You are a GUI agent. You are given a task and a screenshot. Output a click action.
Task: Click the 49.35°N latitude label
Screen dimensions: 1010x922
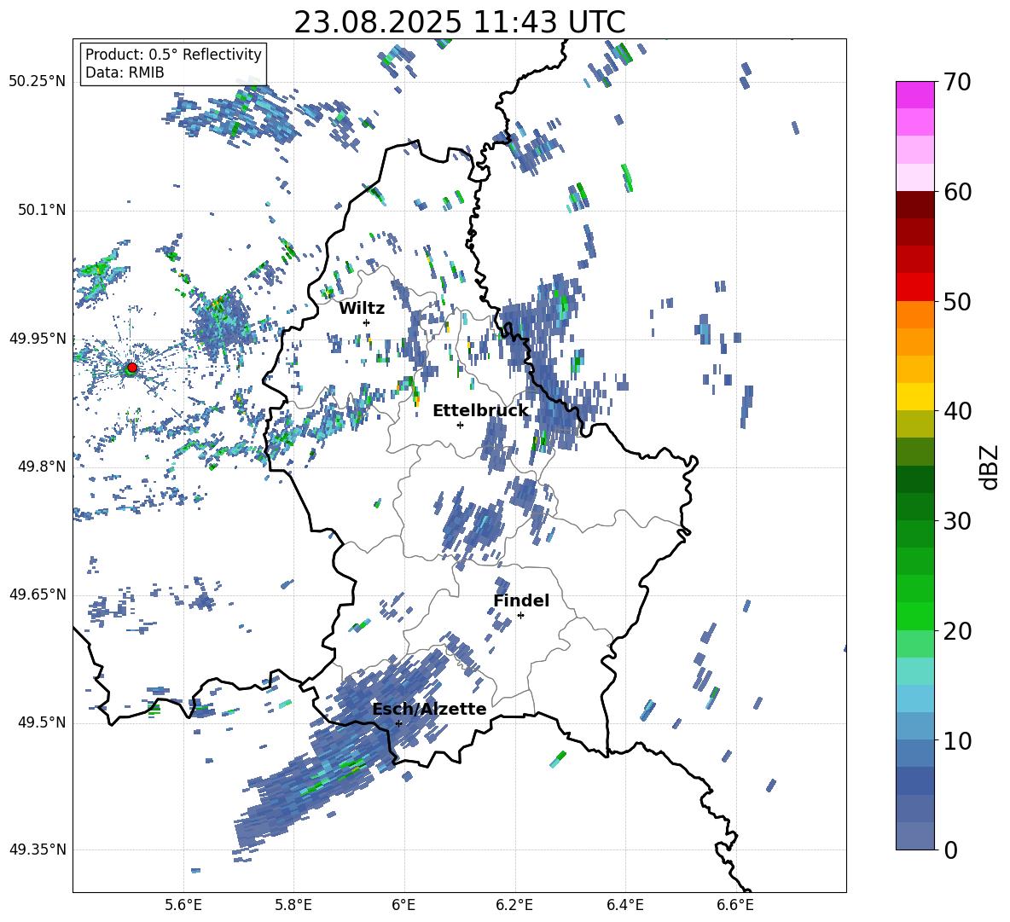[x=38, y=850]
